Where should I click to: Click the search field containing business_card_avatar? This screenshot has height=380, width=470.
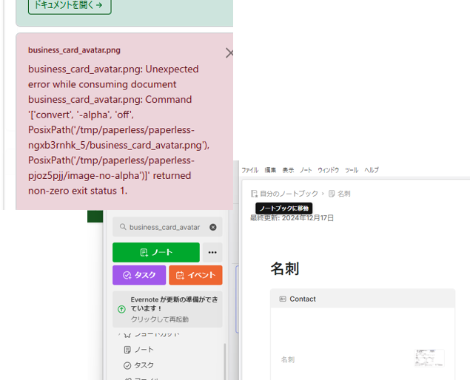pyautogui.click(x=167, y=227)
